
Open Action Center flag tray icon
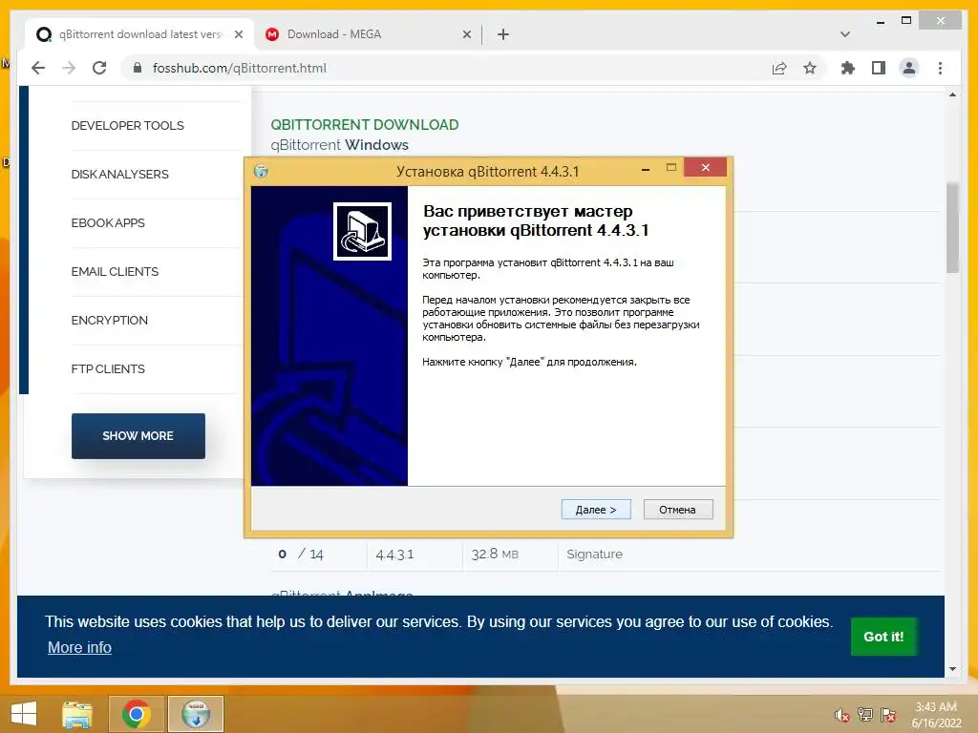(888, 715)
